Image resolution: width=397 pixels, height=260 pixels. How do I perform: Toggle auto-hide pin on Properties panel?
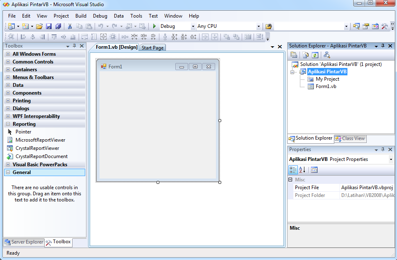point(383,149)
